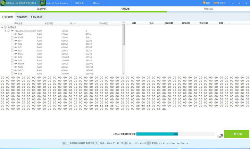Click the QQ penguin icon in footer
Image resolution: width=250 pixels, height=149 pixels.
(126, 143)
